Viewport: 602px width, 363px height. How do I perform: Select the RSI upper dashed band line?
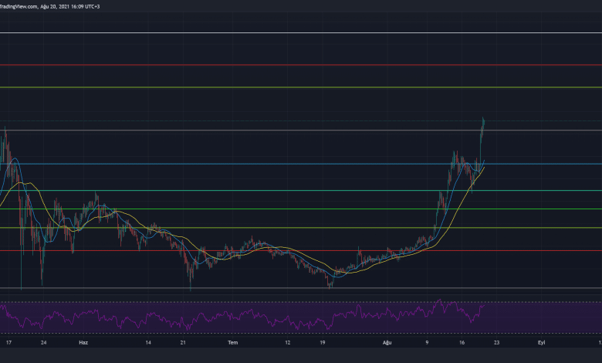click(232, 302)
